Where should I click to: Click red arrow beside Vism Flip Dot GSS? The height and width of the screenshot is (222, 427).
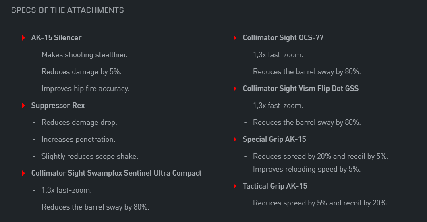coord(235,89)
